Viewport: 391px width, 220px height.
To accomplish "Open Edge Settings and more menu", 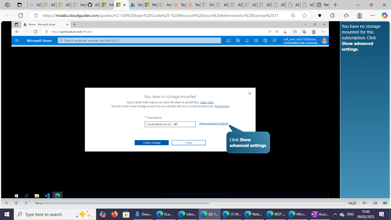I will [x=372, y=15].
